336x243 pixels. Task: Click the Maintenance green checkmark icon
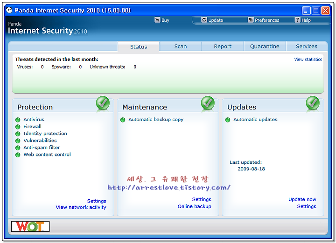[x=208, y=103]
